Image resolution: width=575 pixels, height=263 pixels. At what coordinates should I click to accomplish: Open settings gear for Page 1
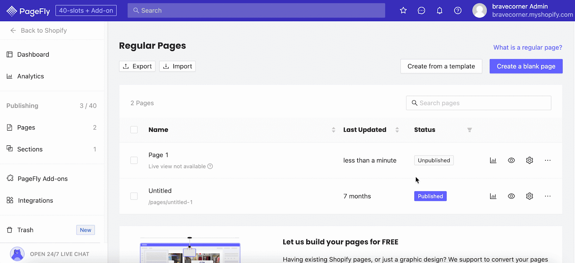pyautogui.click(x=529, y=160)
